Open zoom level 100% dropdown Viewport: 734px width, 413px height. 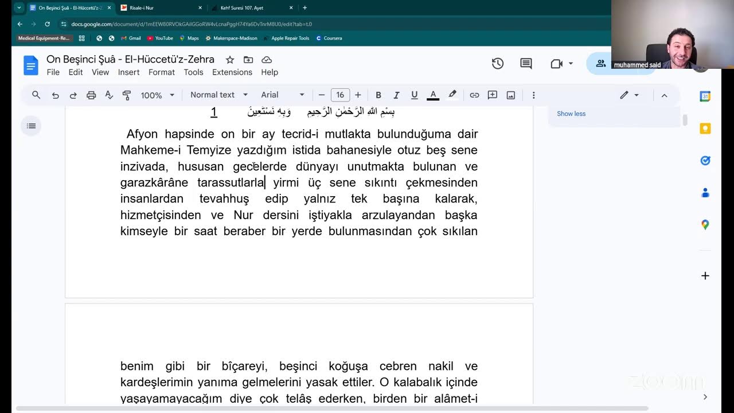pyautogui.click(x=157, y=95)
